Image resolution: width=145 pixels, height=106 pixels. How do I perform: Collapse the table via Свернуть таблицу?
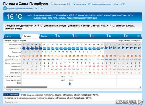click(x=13, y=89)
